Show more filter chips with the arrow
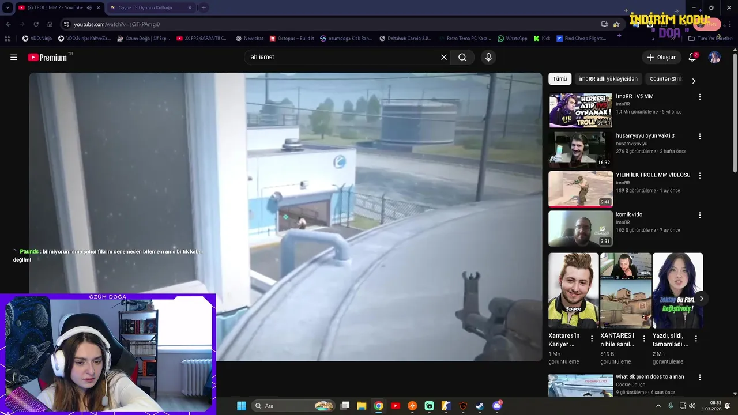This screenshot has height=415, width=738. click(x=694, y=81)
